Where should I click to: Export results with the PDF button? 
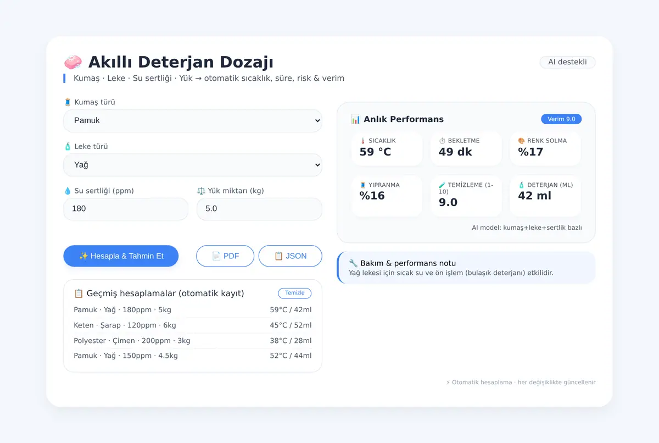pyautogui.click(x=225, y=256)
